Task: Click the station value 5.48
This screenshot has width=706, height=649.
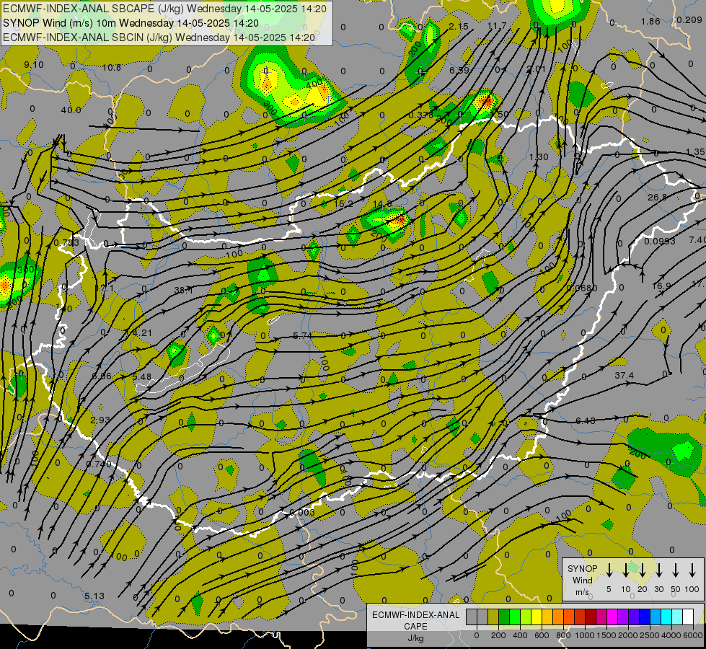Action: tap(142, 376)
